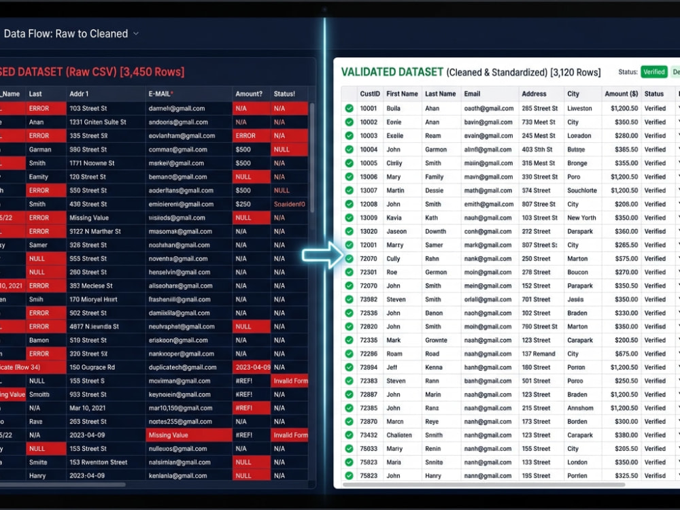The height and width of the screenshot is (510, 680).
Task: Click the 'emith@gmail.com' email cell
Action: tap(490, 204)
